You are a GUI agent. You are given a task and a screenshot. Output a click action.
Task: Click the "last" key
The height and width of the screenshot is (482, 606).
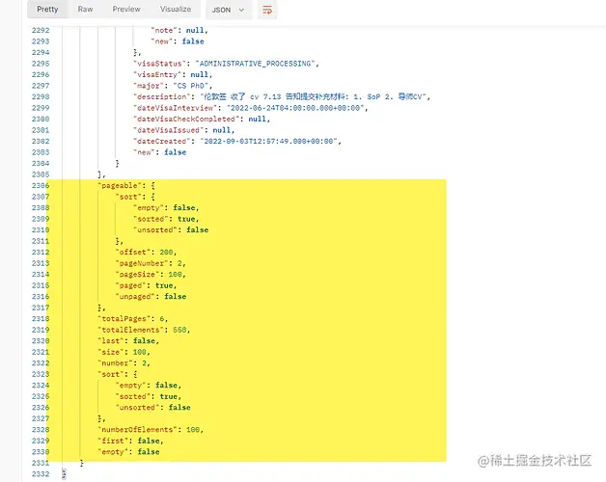click(111, 341)
